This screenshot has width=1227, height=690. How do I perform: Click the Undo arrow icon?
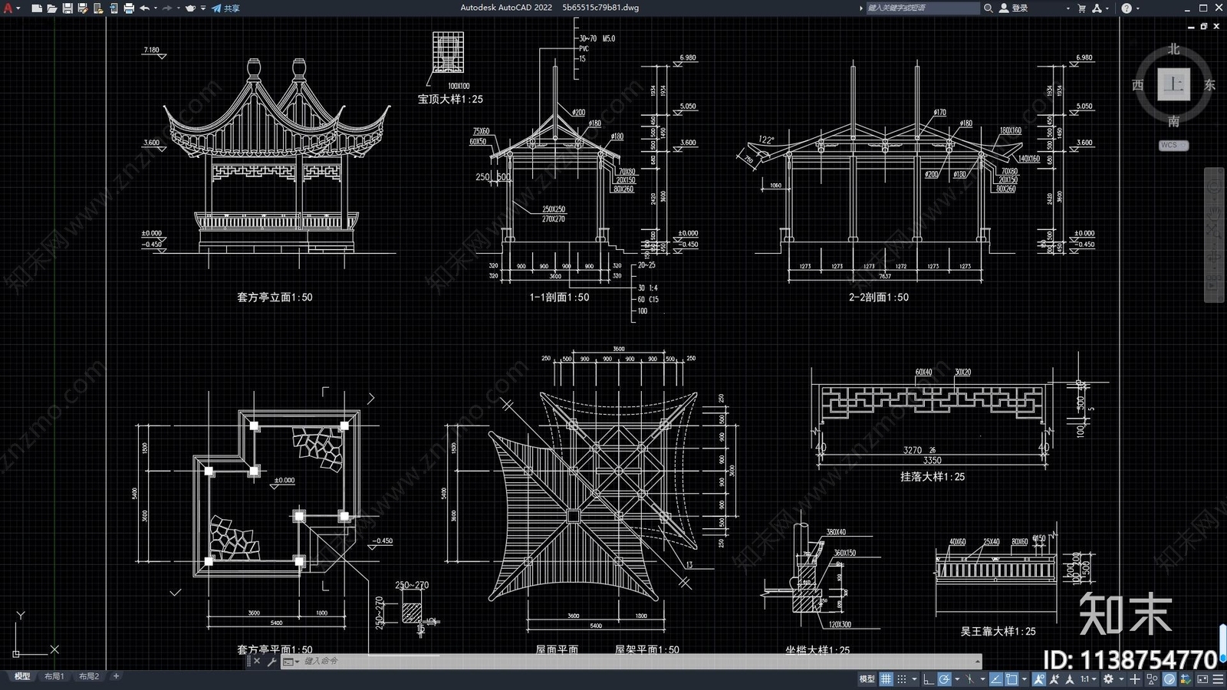(x=146, y=8)
